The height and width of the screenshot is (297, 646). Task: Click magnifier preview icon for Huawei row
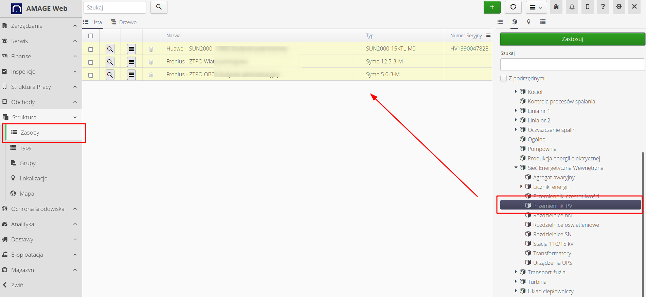[x=110, y=49]
